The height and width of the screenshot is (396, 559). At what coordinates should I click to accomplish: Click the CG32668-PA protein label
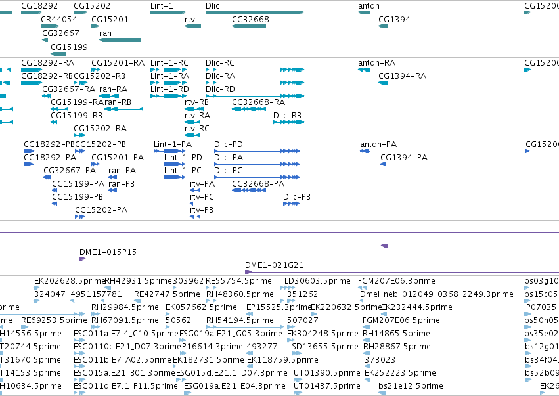coord(258,184)
